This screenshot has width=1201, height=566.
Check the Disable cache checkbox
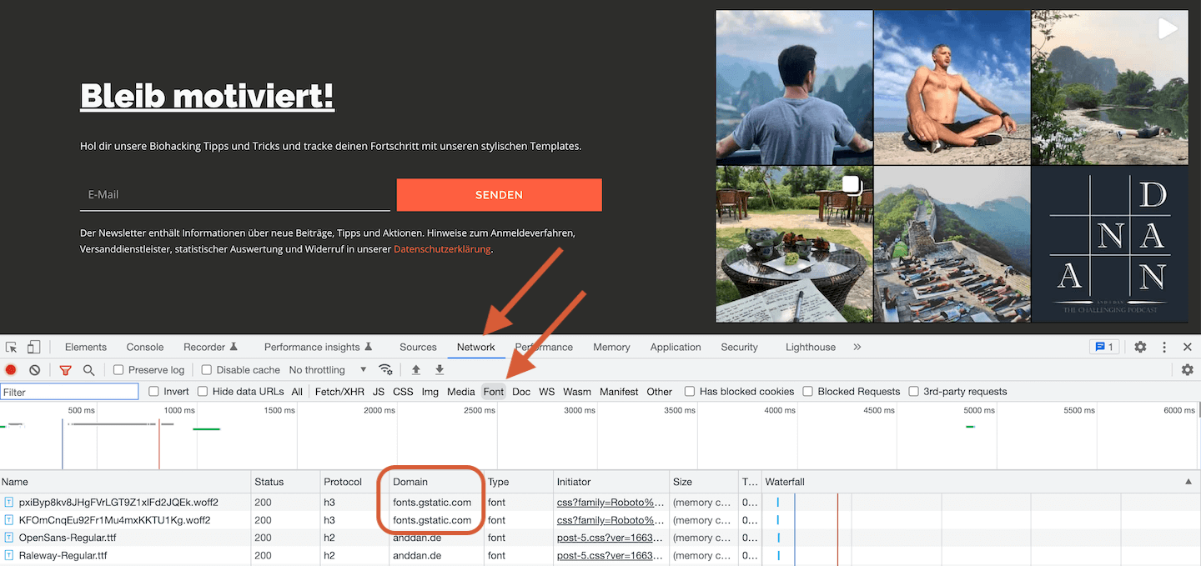pyautogui.click(x=205, y=370)
